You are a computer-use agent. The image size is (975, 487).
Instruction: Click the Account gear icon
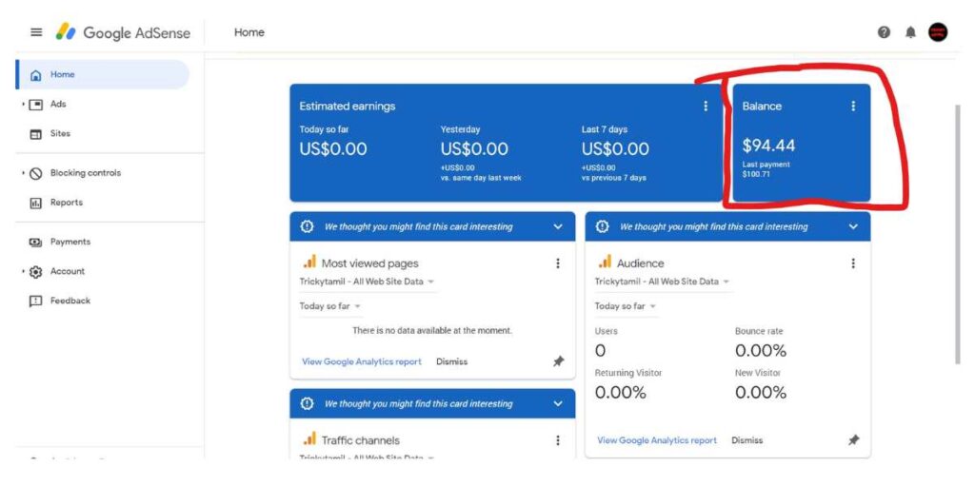[x=36, y=272]
